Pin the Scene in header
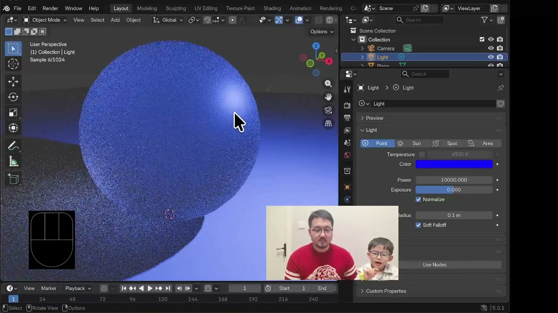 (415, 8)
